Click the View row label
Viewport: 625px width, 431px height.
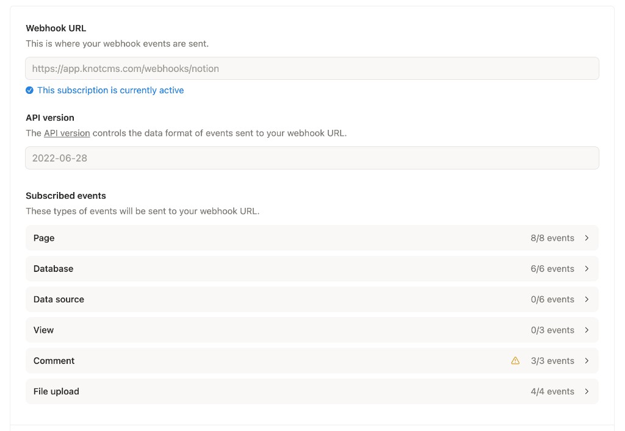[43, 330]
